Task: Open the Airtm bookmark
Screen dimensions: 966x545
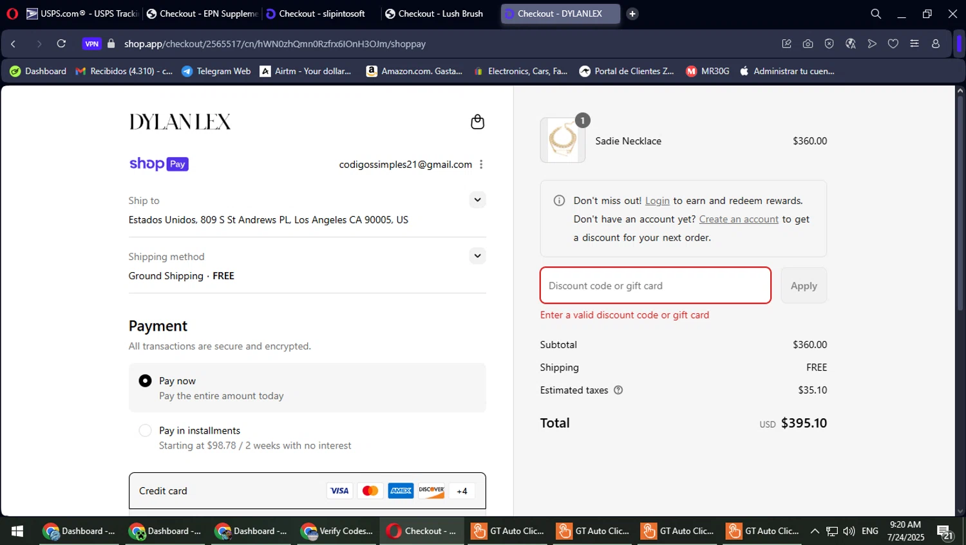Action: (x=306, y=71)
